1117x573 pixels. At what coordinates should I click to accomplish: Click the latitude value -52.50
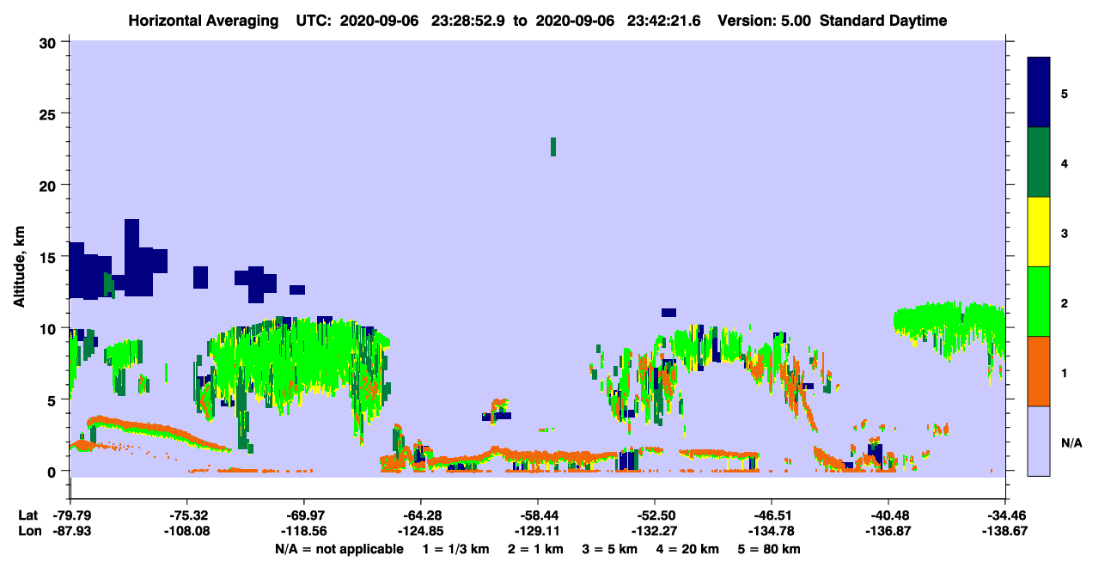(655, 515)
